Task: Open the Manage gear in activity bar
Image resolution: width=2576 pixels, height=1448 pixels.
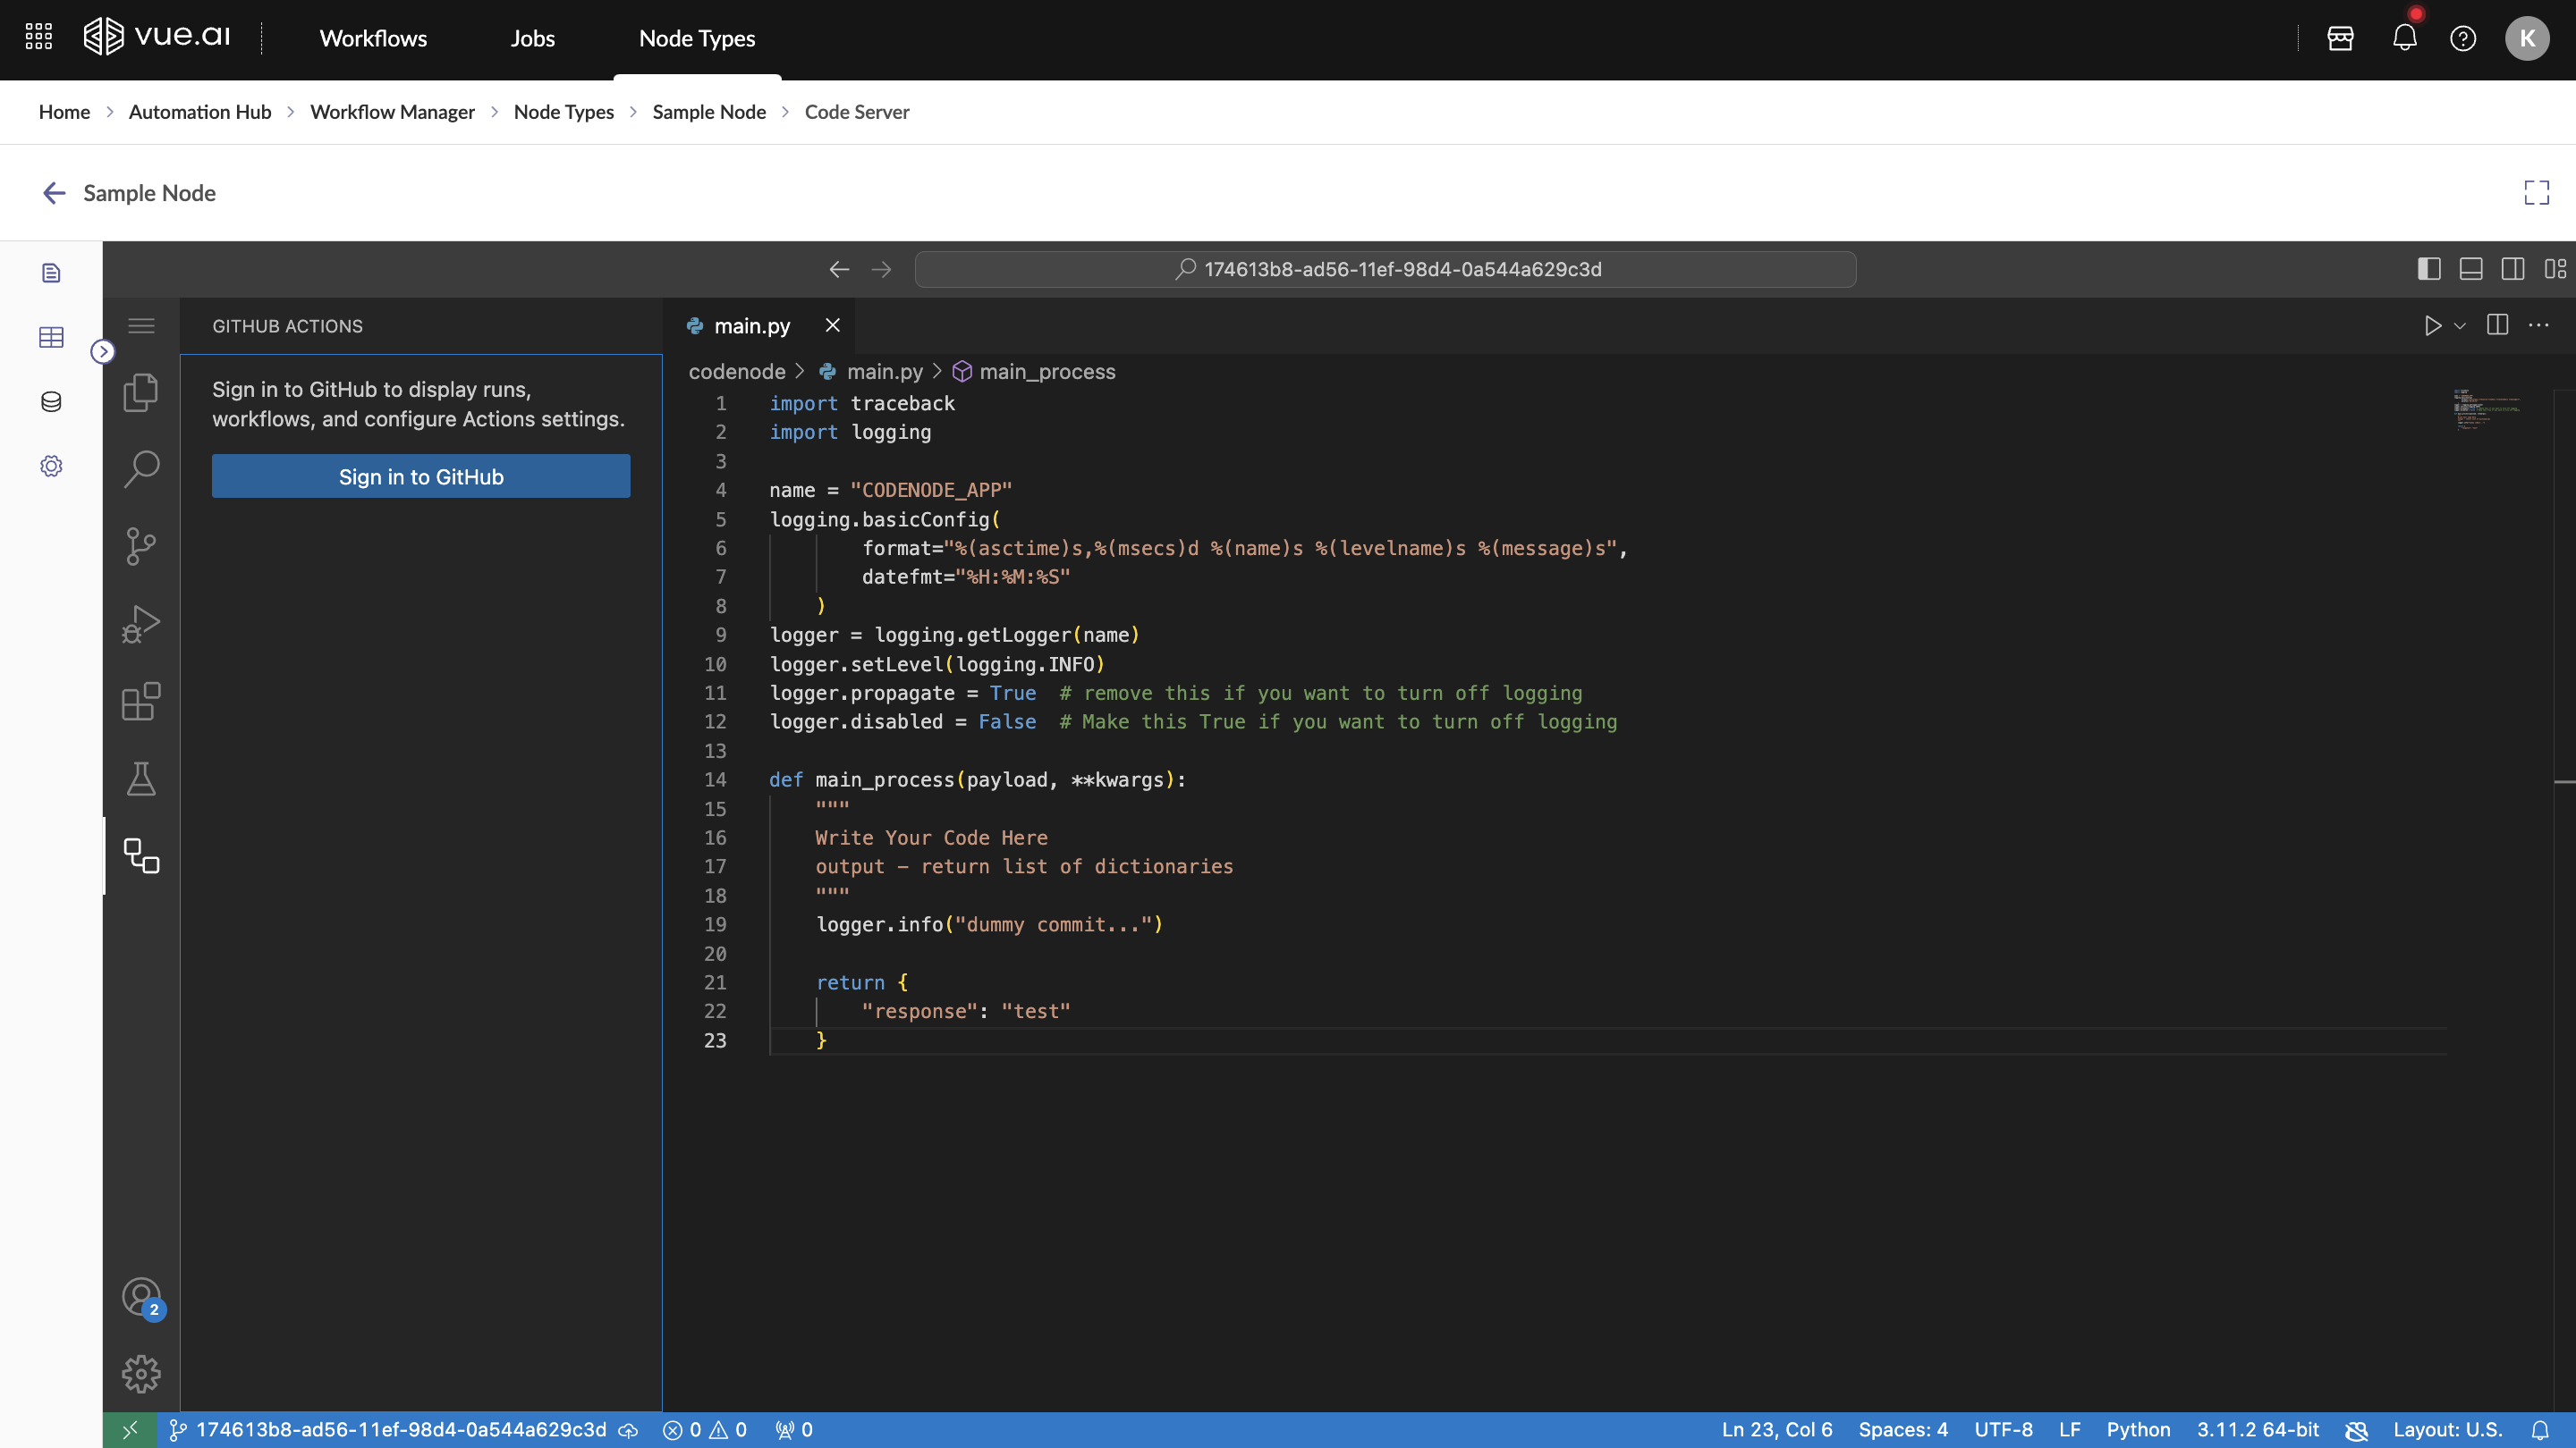Action: 141,1374
